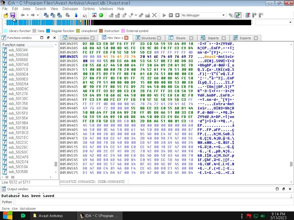The width and height of the screenshot is (294, 220).
Task: Switch to the Exports tab
Action: tap(245, 38)
